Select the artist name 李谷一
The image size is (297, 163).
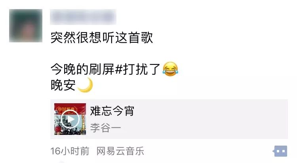point(105,127)
